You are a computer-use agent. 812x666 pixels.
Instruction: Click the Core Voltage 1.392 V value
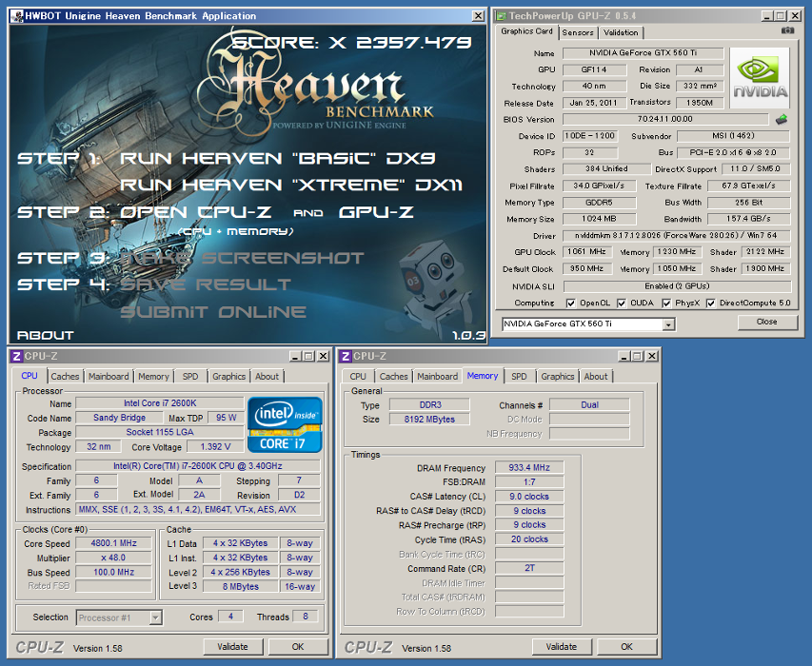pos(215,446)
